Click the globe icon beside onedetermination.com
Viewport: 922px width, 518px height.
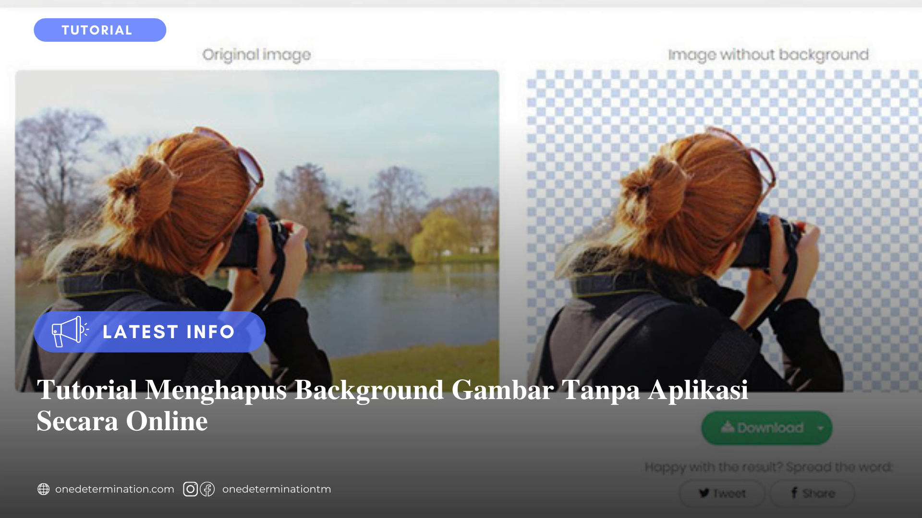pyautogui.click(x=43, y=489)
